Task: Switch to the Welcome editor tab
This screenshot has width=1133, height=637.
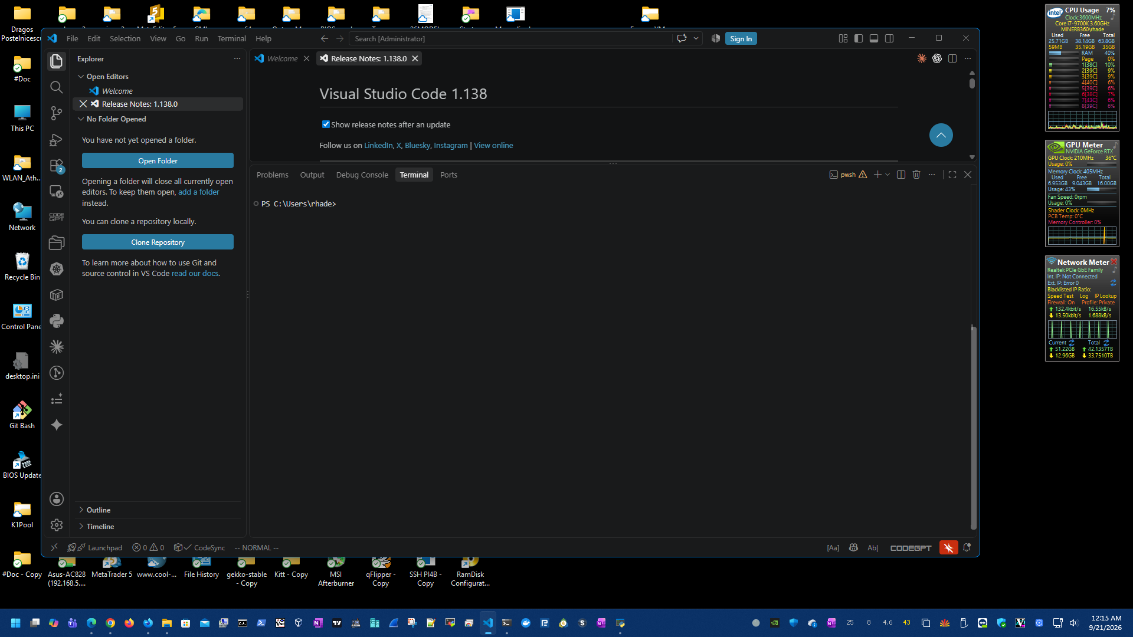Action: (282, 58)
